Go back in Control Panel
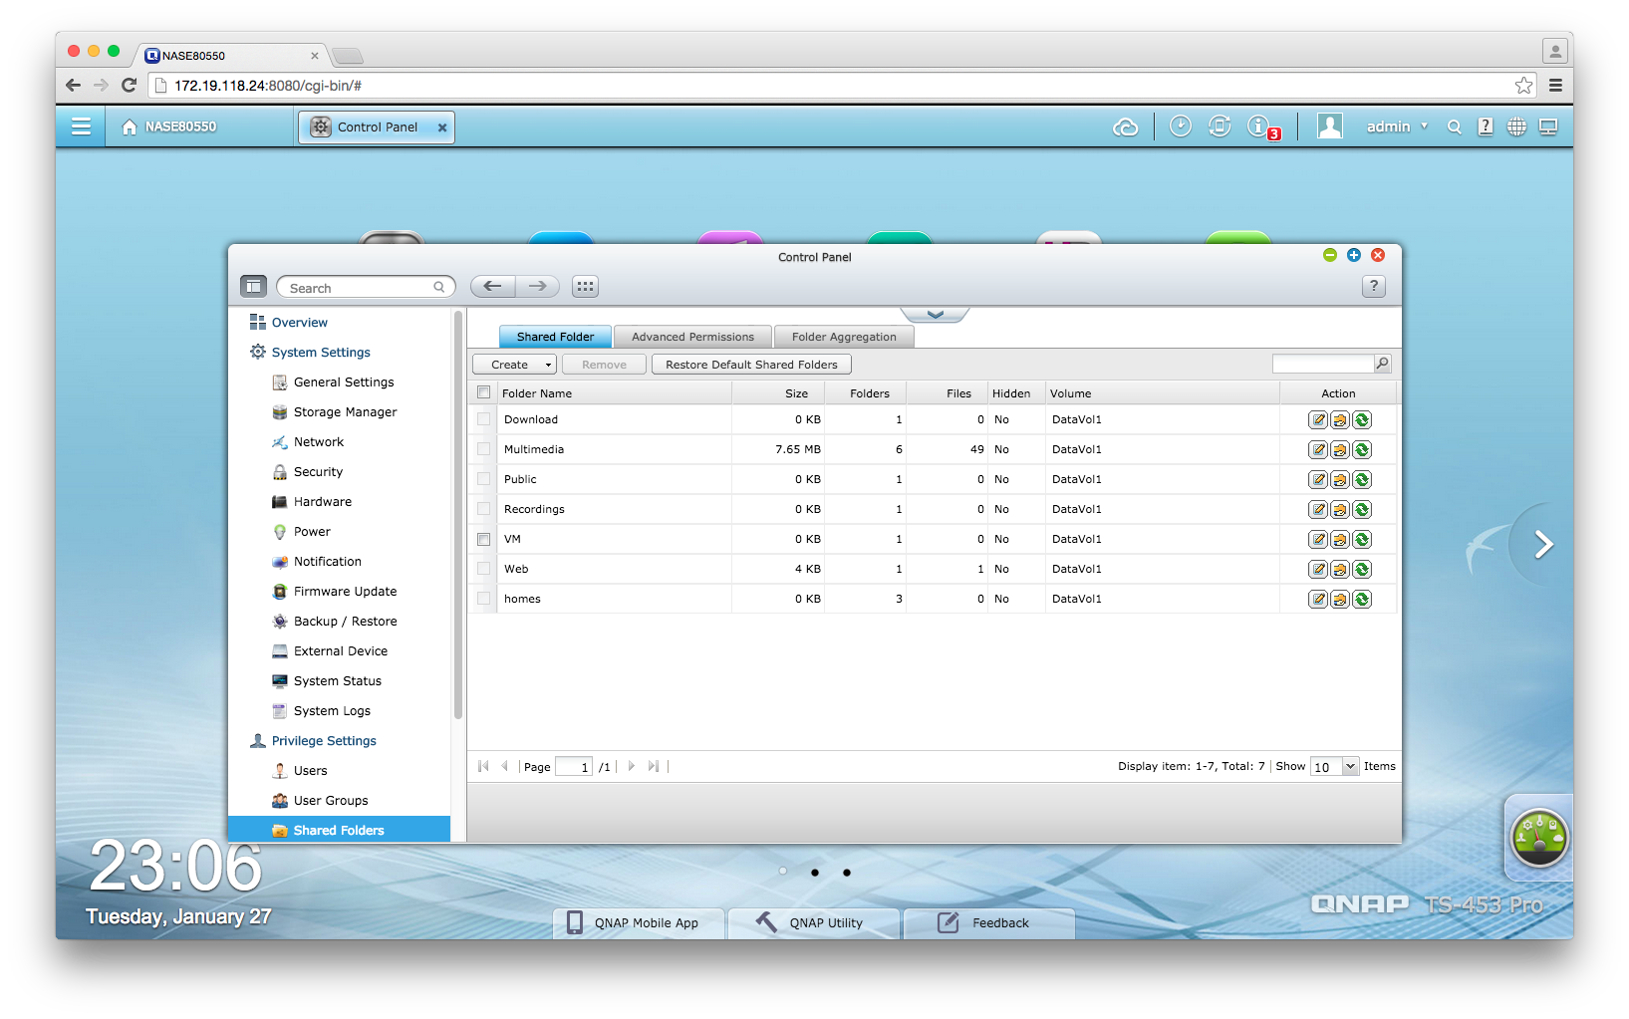Viewport: 1629px width, 1019px height. point(492,286)
